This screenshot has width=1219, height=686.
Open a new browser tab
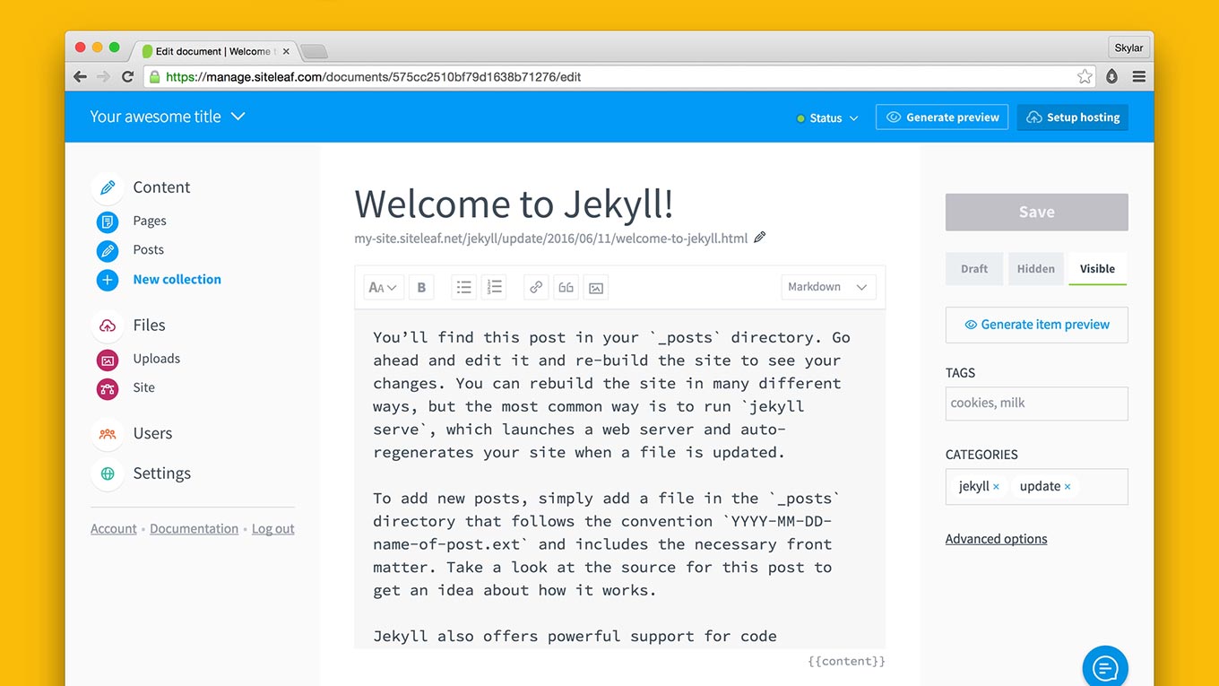(x=314, y=51)
